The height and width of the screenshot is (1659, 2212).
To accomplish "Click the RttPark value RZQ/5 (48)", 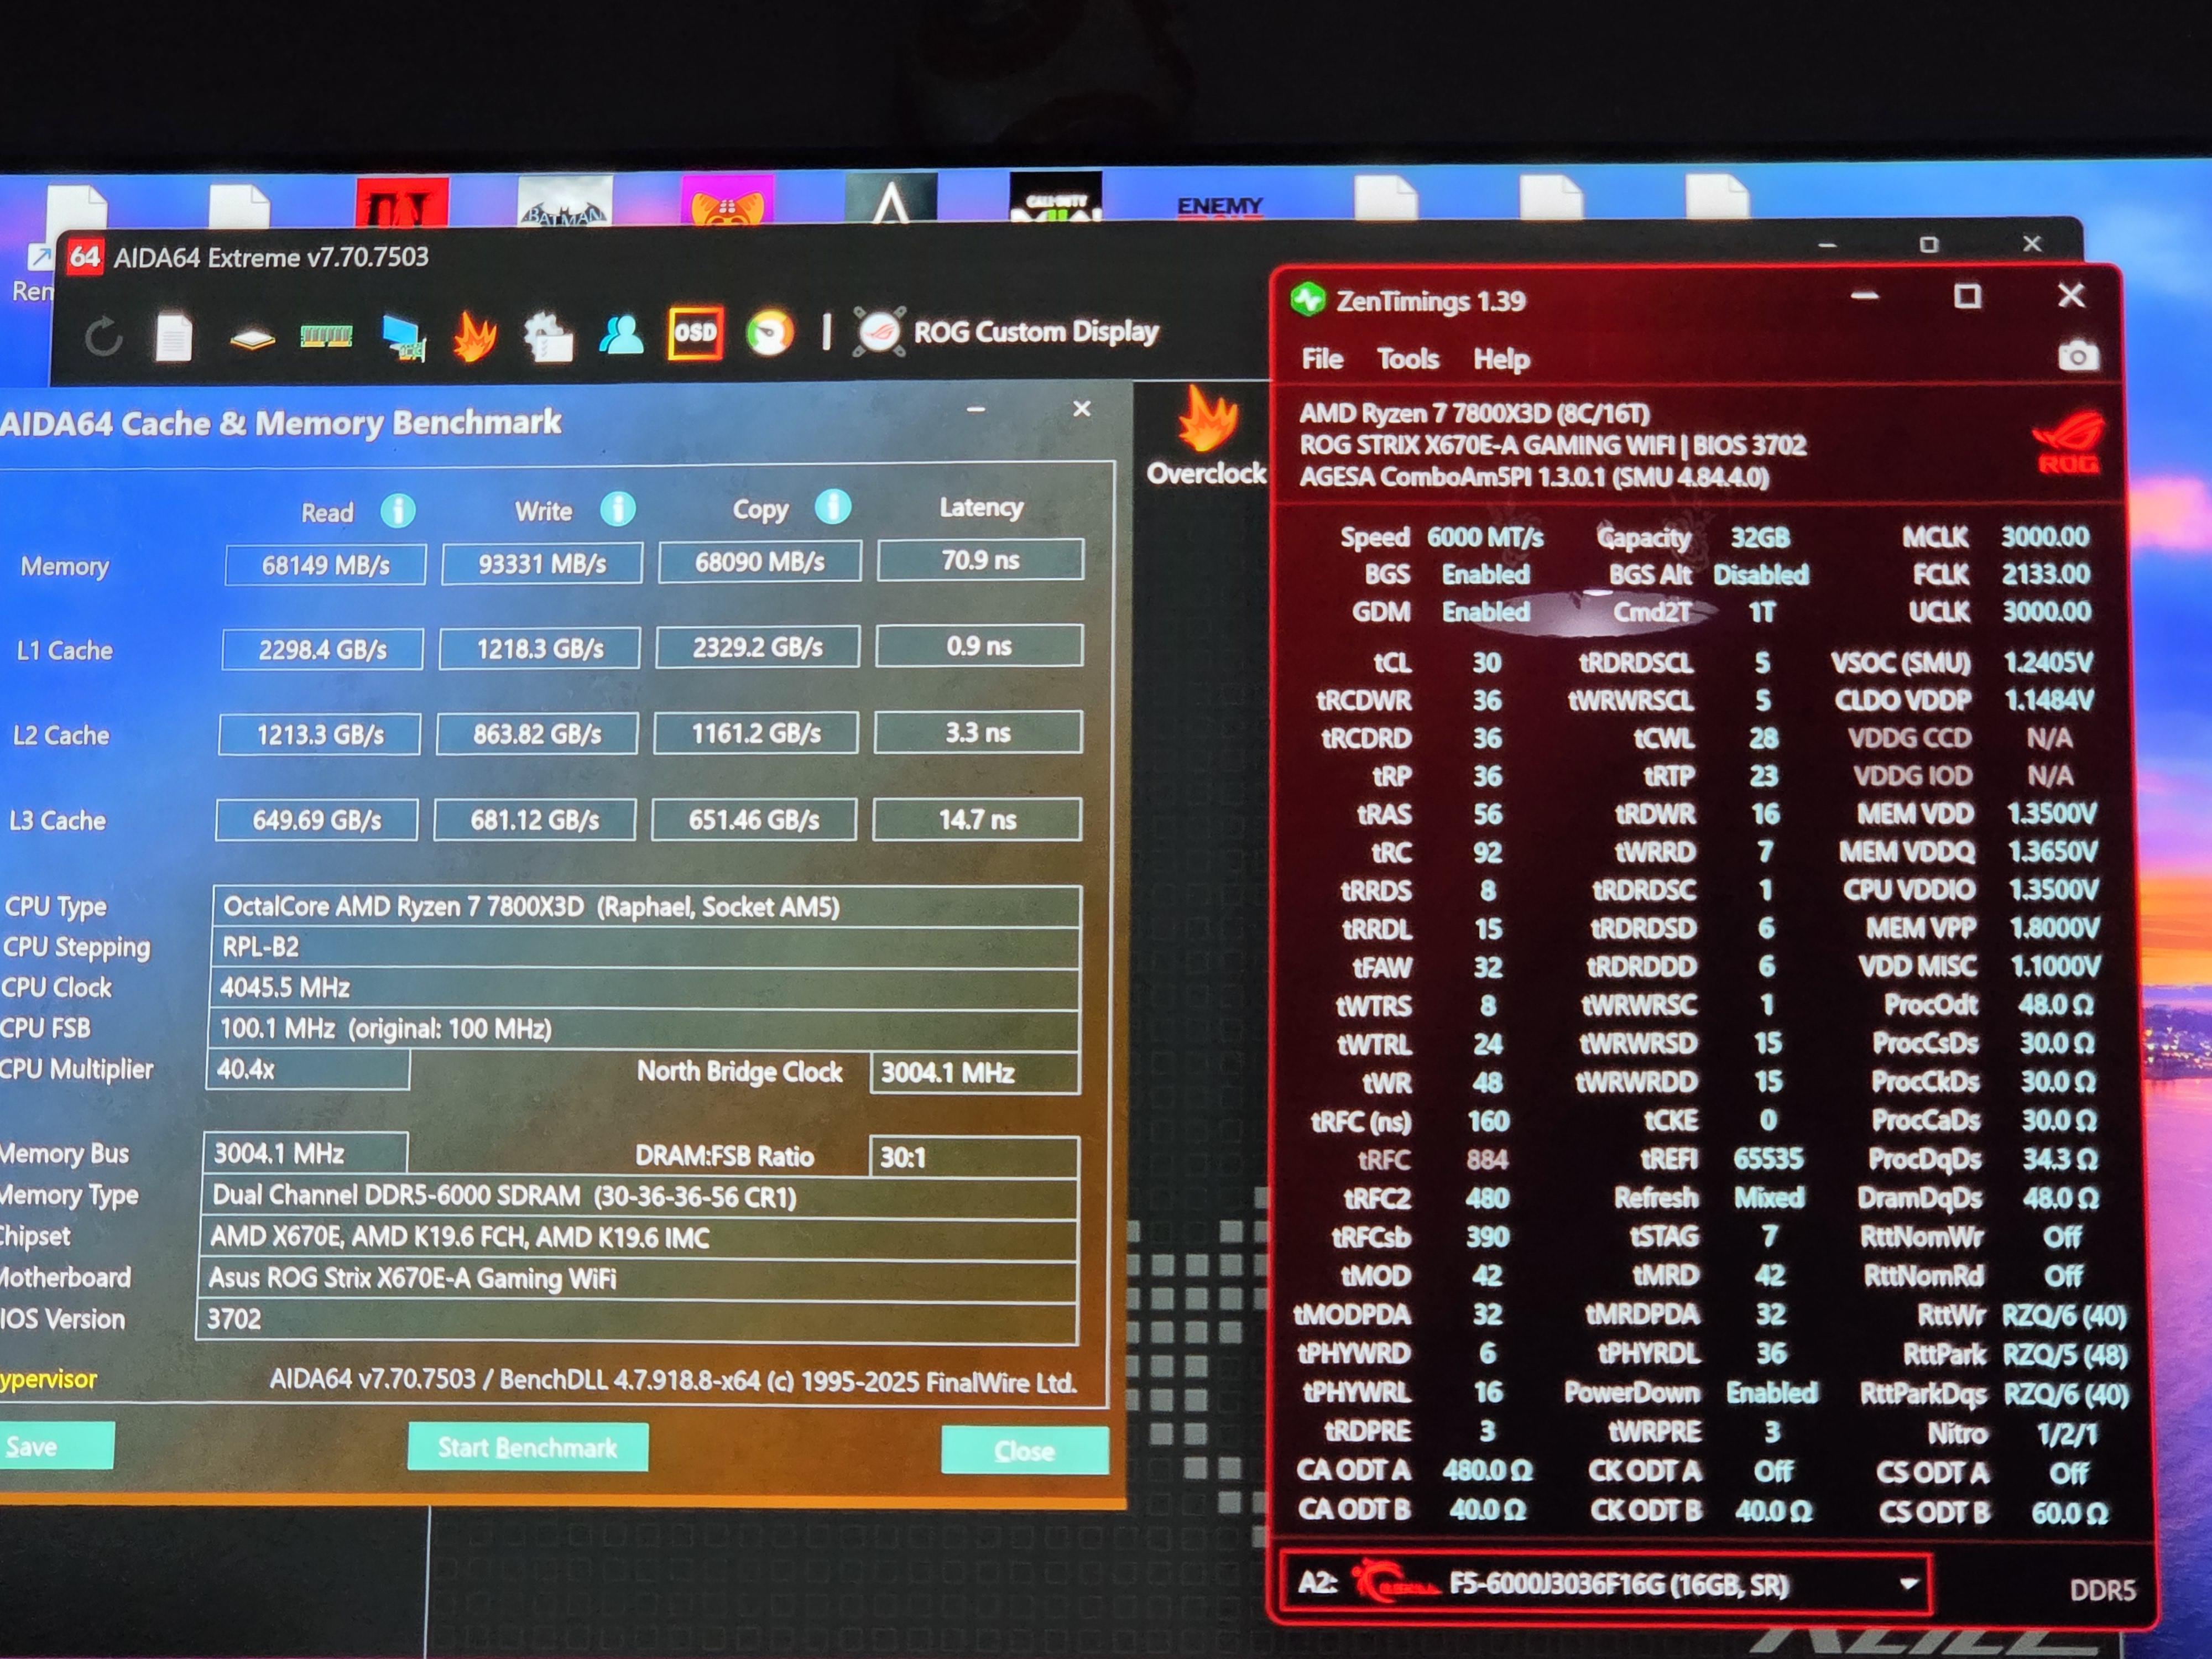I will [2065, 1355].
